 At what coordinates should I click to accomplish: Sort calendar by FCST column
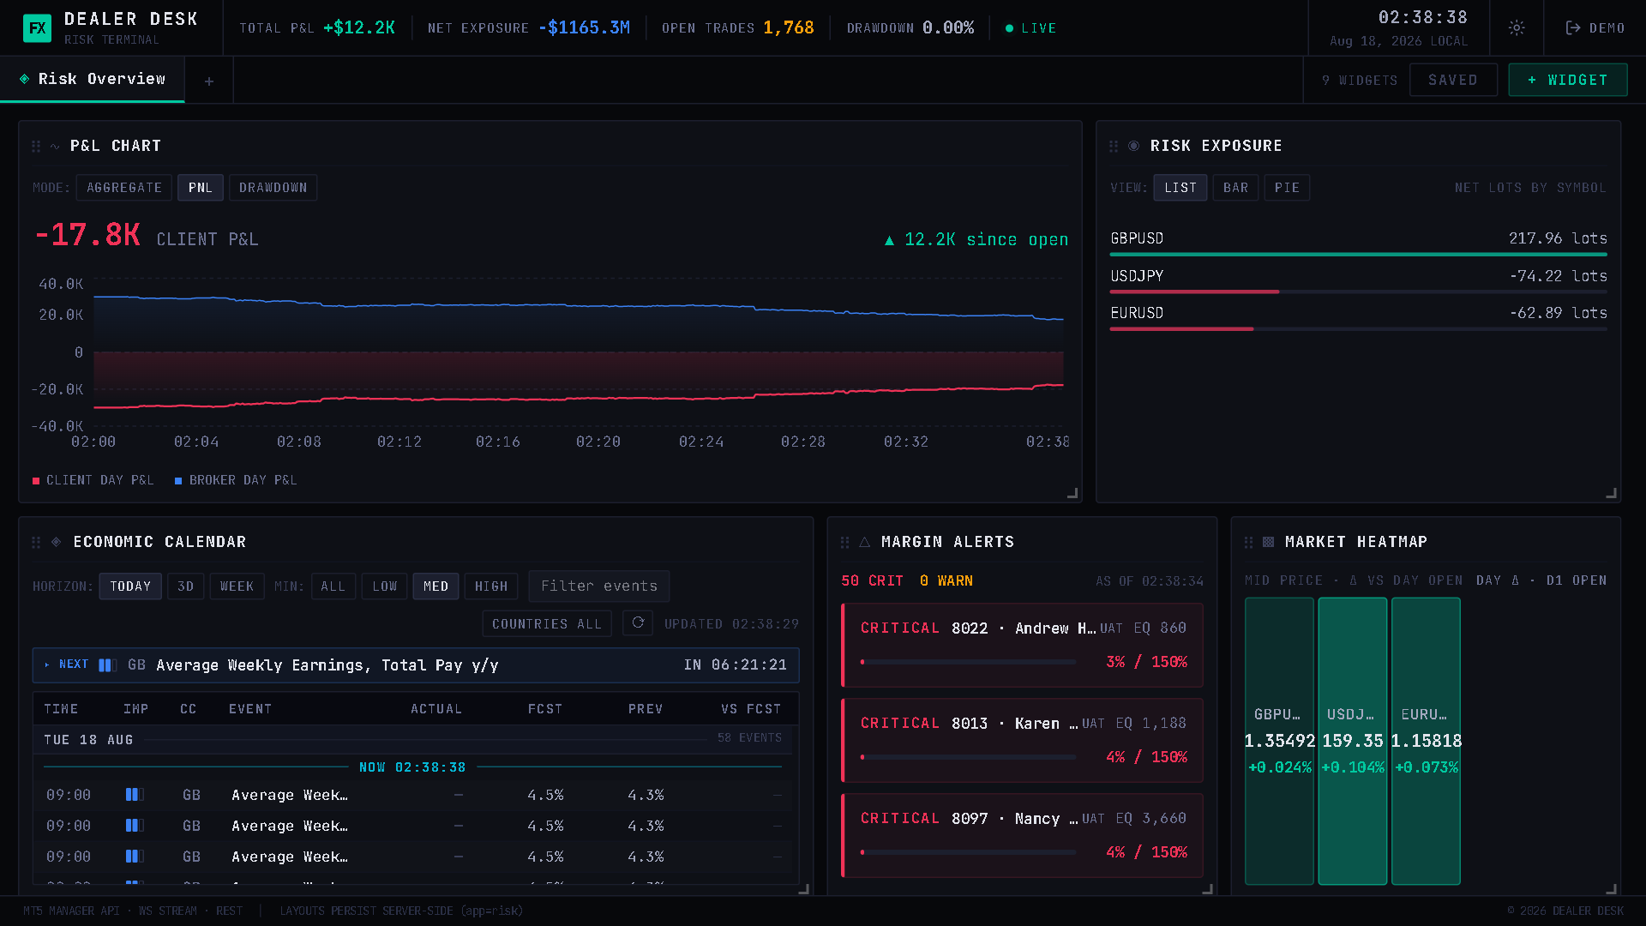click(x=545, y=709)
